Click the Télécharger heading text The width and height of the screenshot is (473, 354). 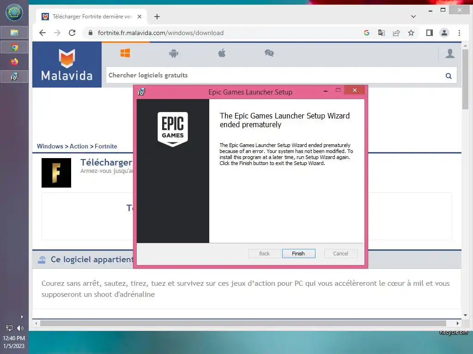[106, 163]
